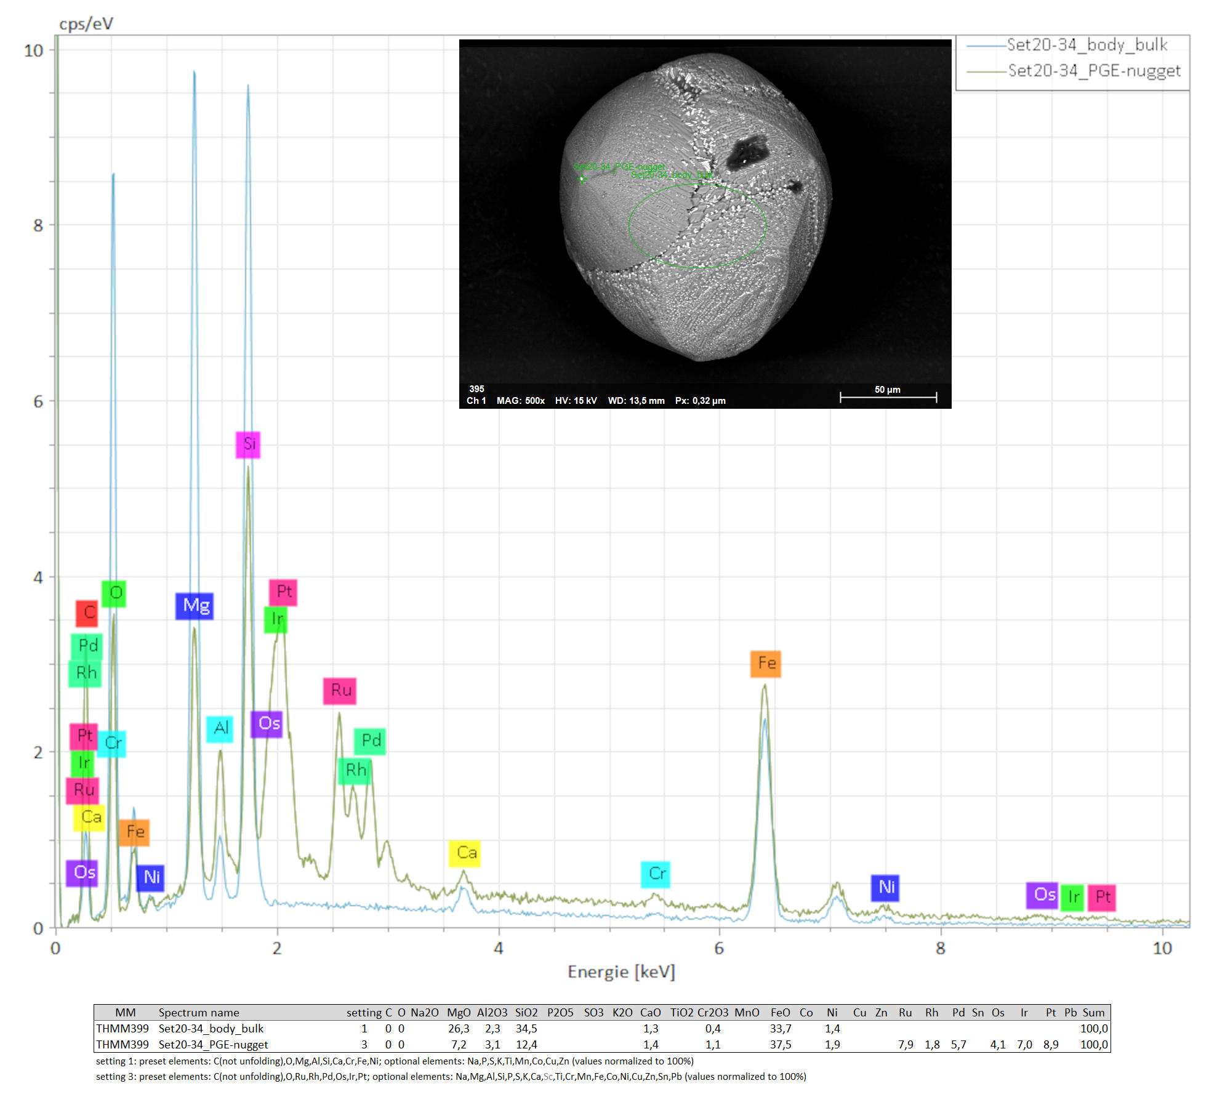The height and width of the screenshot is (1110, 1209).
Task: Click the Sum column header in table
Action: pos(1093,1013)
